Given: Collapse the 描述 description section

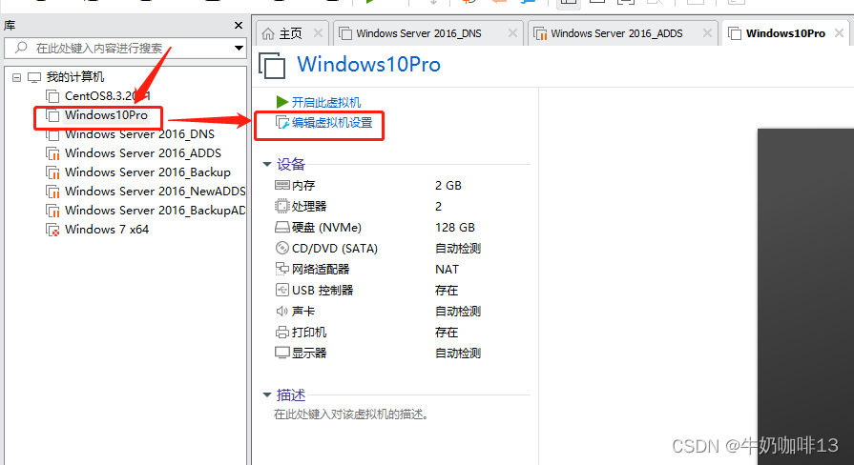Looking at the screenshot, I should tap(267, 394).
